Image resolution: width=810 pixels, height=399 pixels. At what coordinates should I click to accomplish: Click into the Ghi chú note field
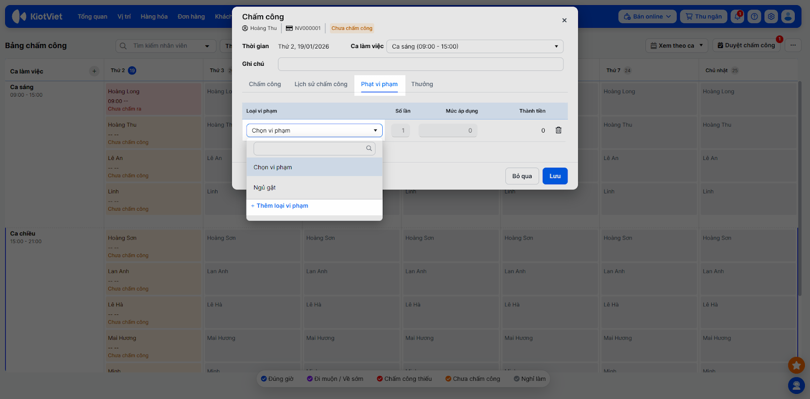420,64
